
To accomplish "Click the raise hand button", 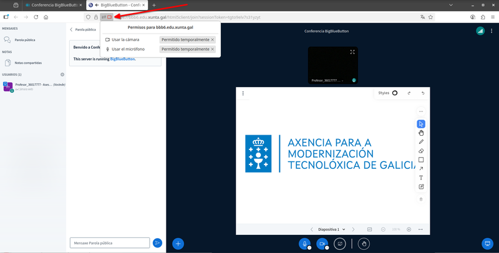I will [364, 244].
